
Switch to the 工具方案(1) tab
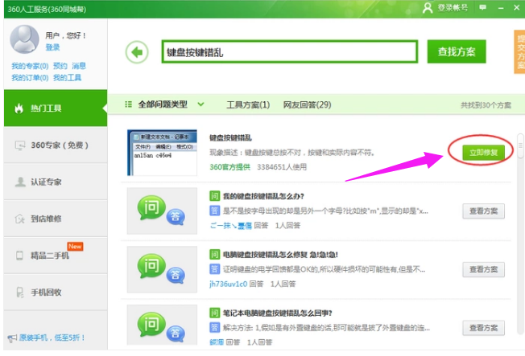[248, 104]
